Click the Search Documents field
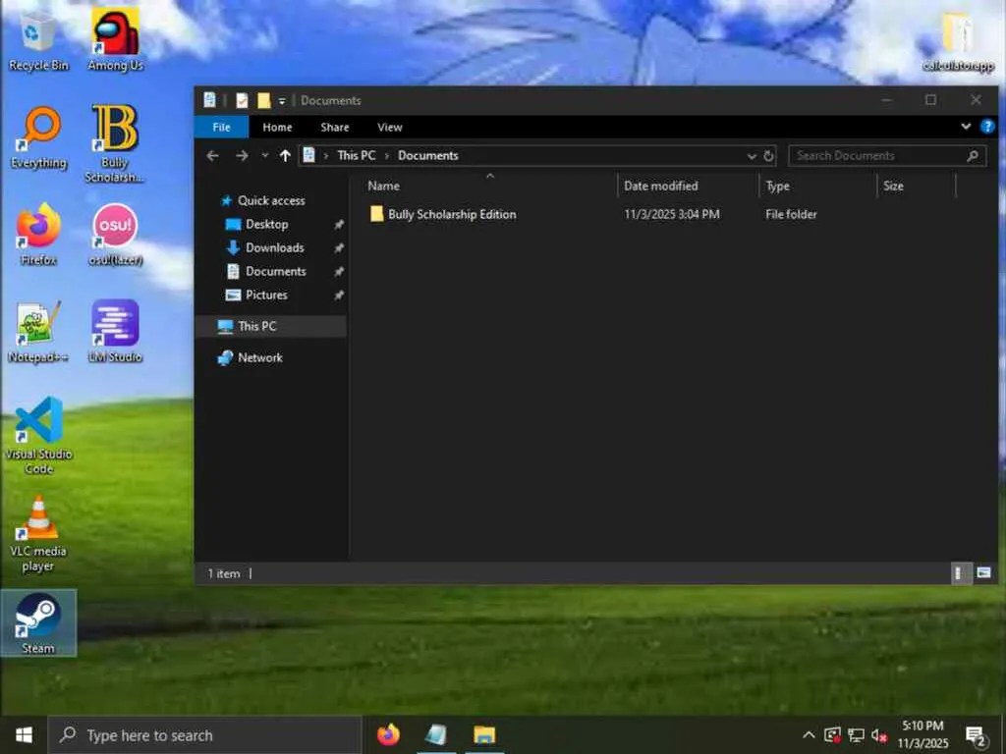Viewport: 1006px width, 754px height. click(x=887, y=156)
